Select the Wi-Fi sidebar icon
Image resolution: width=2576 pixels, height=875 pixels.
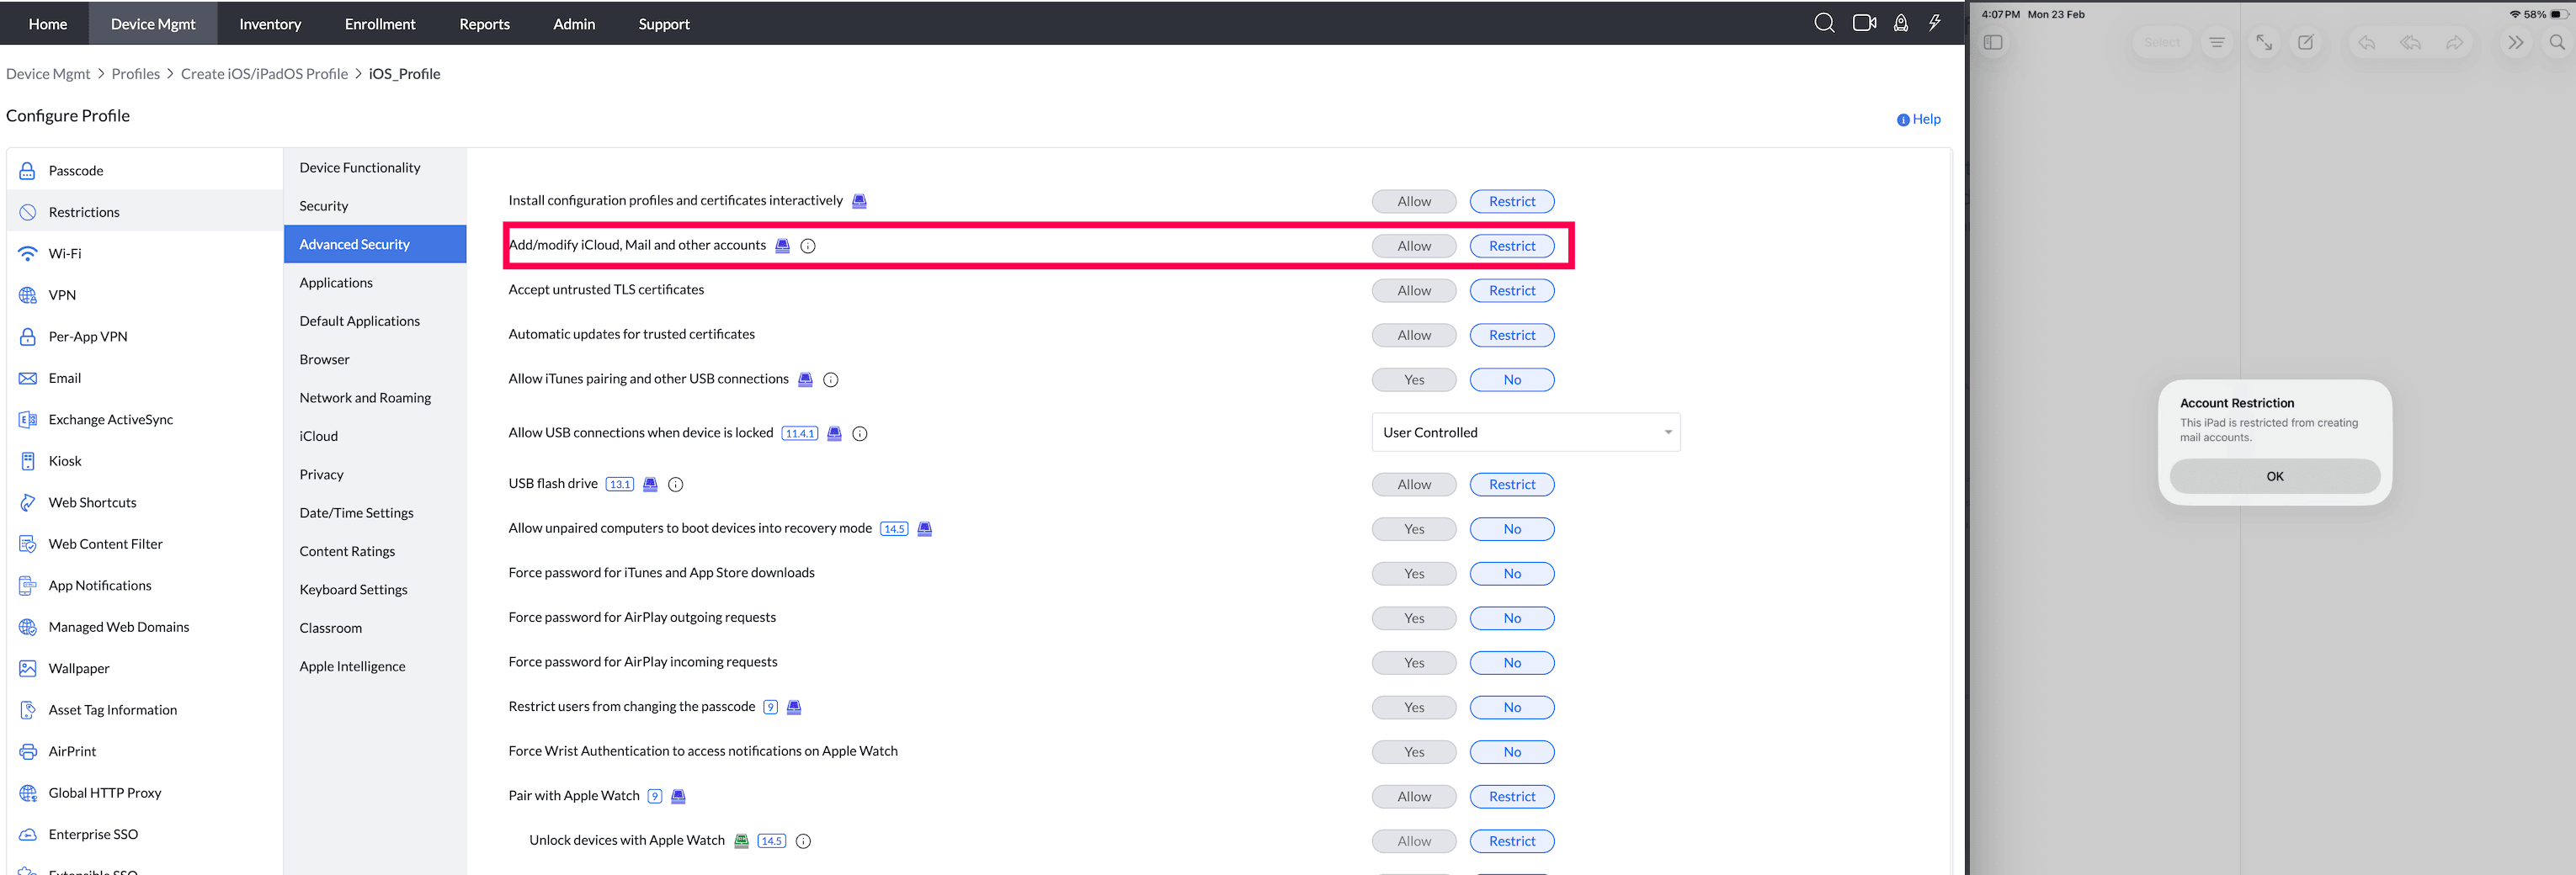pos(27,252)
